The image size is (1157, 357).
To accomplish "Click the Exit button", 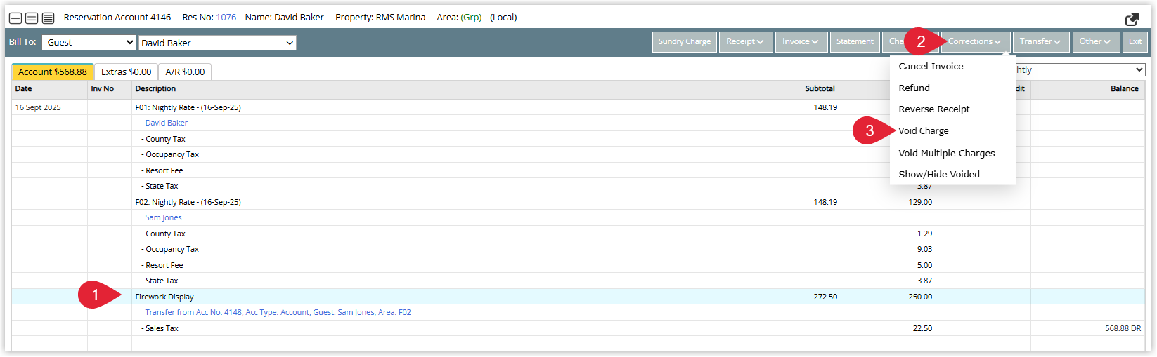I will click(x=1135, y=41).
